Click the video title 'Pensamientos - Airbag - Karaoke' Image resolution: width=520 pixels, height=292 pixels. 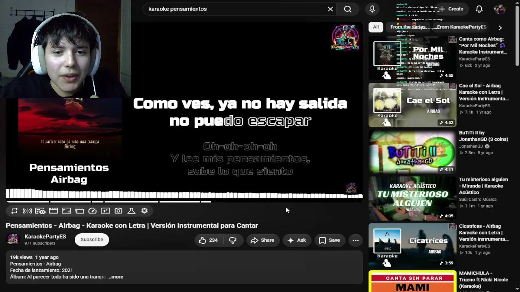pyautogui.click(x=132, y=225)
